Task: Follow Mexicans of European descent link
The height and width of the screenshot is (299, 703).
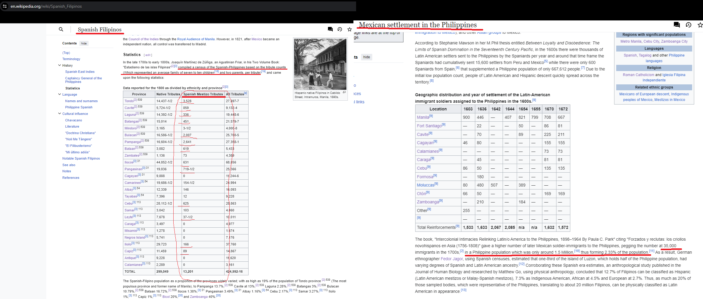Action: [644, 94]
